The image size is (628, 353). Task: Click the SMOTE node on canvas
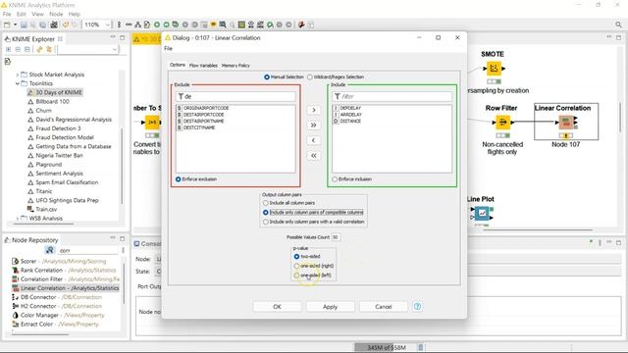click(x=494, y=69)
